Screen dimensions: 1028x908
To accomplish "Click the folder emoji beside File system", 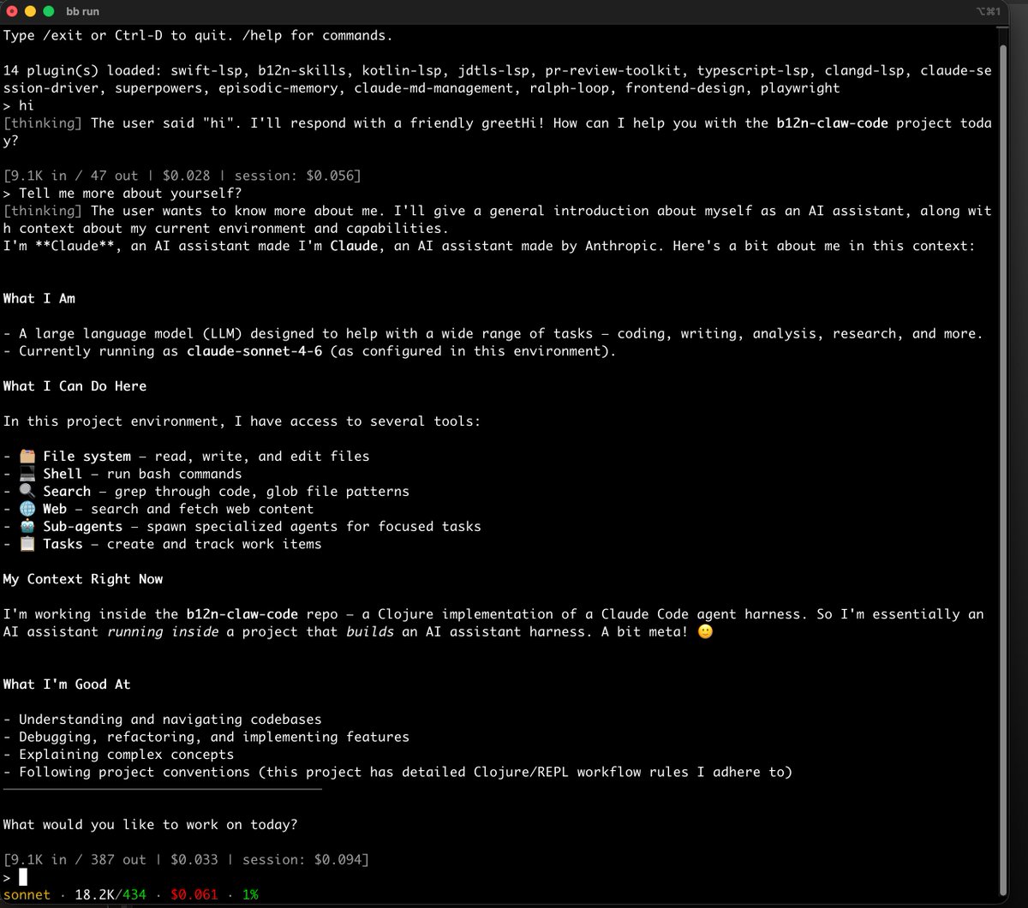I will (27, 457).
